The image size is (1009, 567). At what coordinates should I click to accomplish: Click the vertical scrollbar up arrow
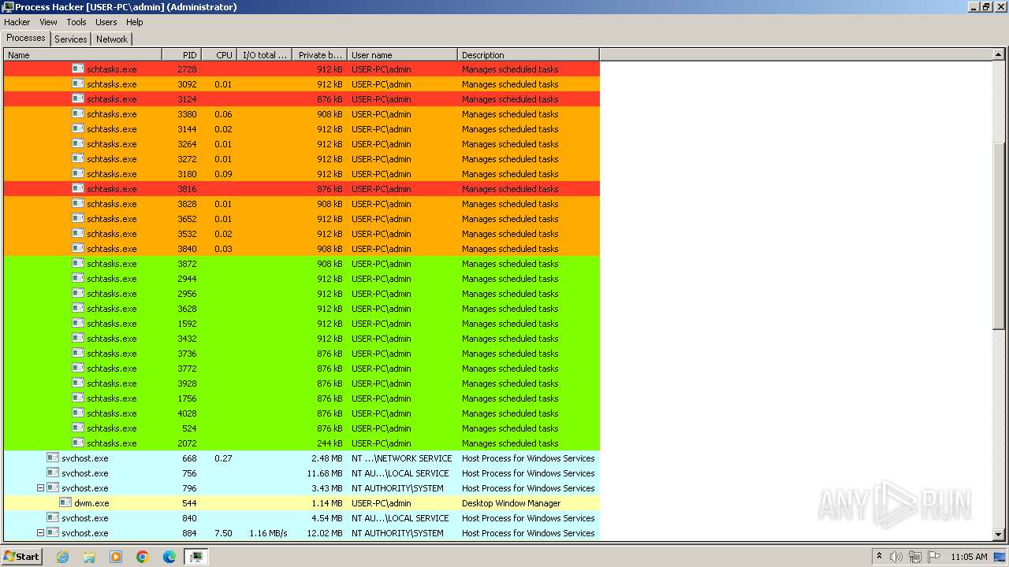click(999, 55)
